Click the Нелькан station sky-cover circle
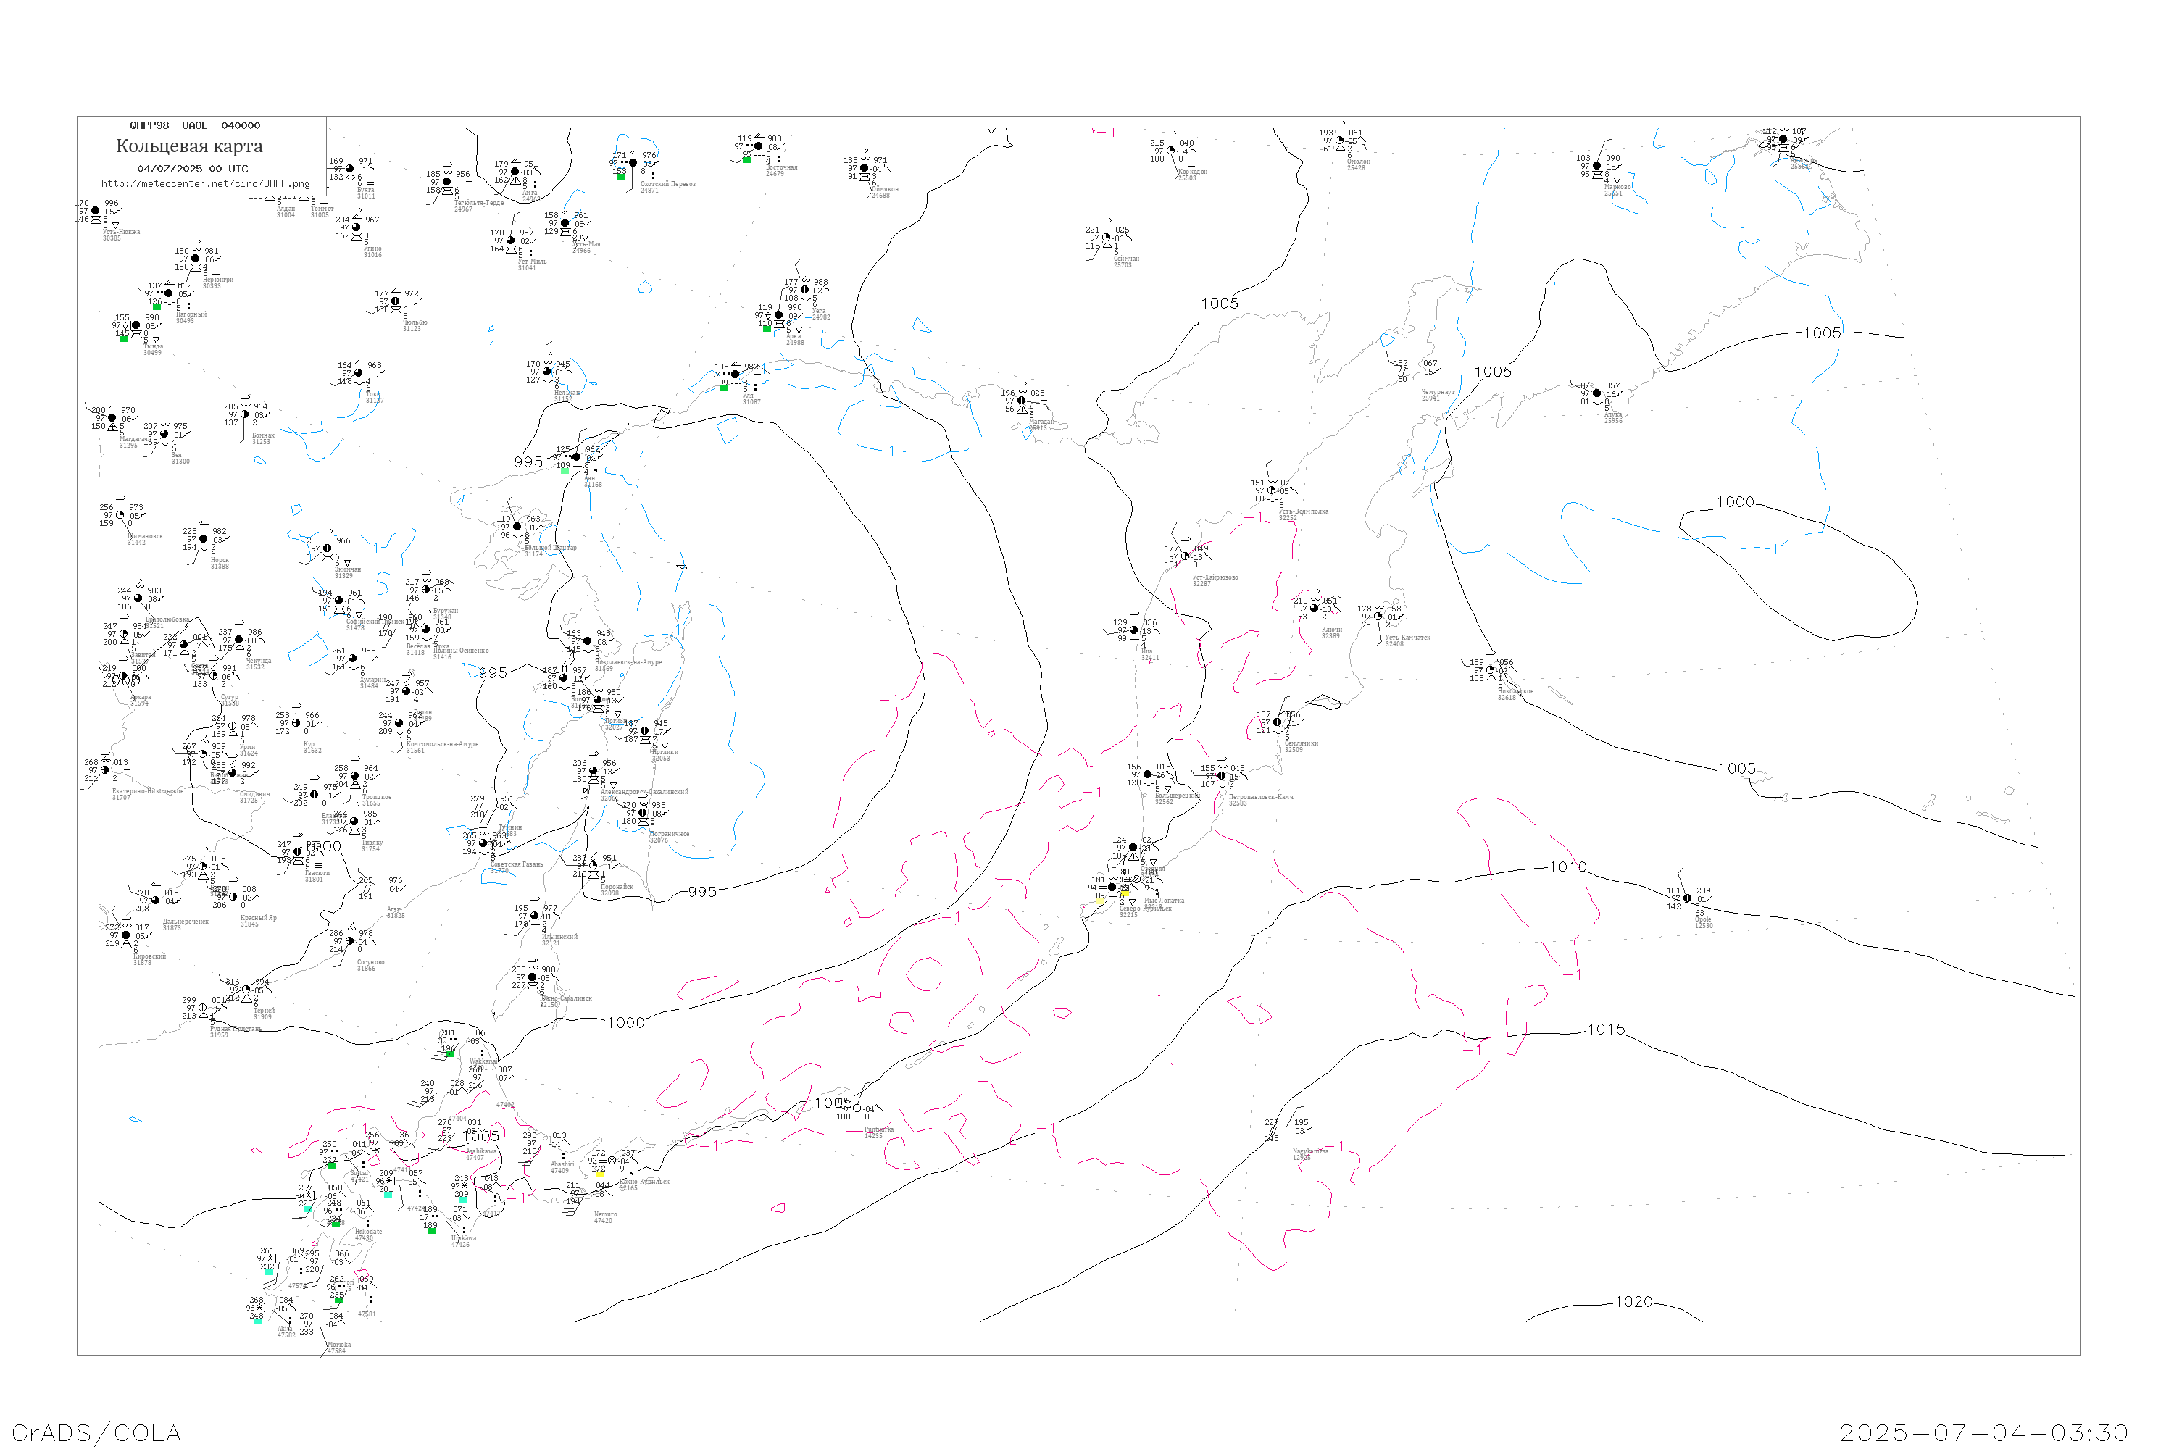 pyautogui.click(x=547, y=372)
